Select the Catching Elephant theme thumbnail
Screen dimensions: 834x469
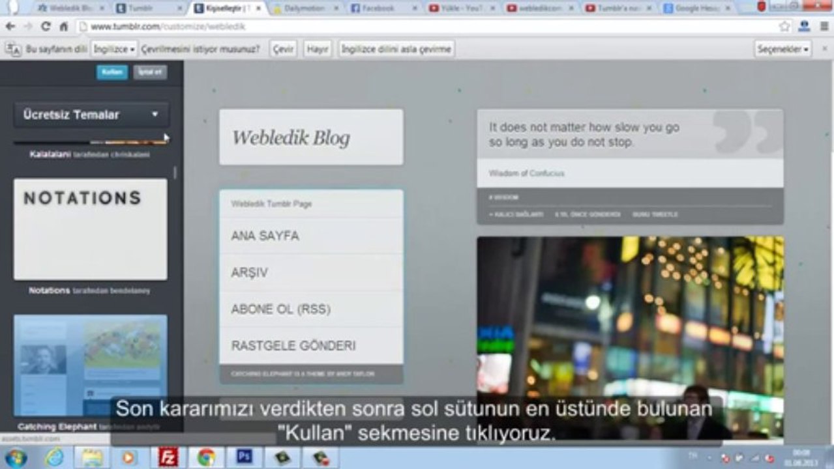pos(91,365)
